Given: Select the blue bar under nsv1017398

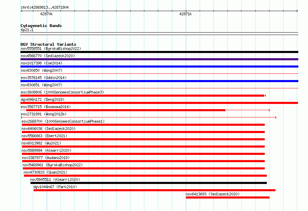Looking at the screenshot, I should click(x=159, y=67).
